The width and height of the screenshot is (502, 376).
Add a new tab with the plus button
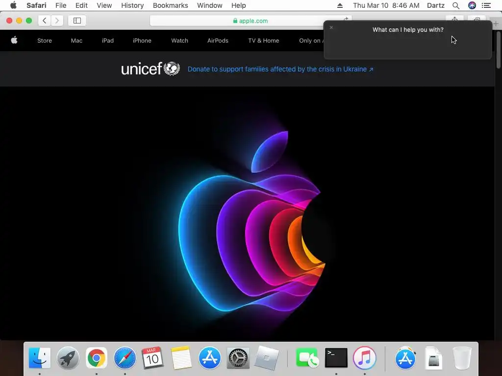point(496,23)
